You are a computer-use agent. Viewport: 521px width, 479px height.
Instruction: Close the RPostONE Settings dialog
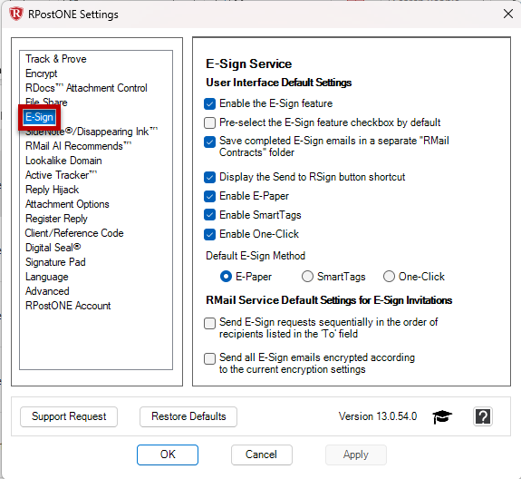508,14
